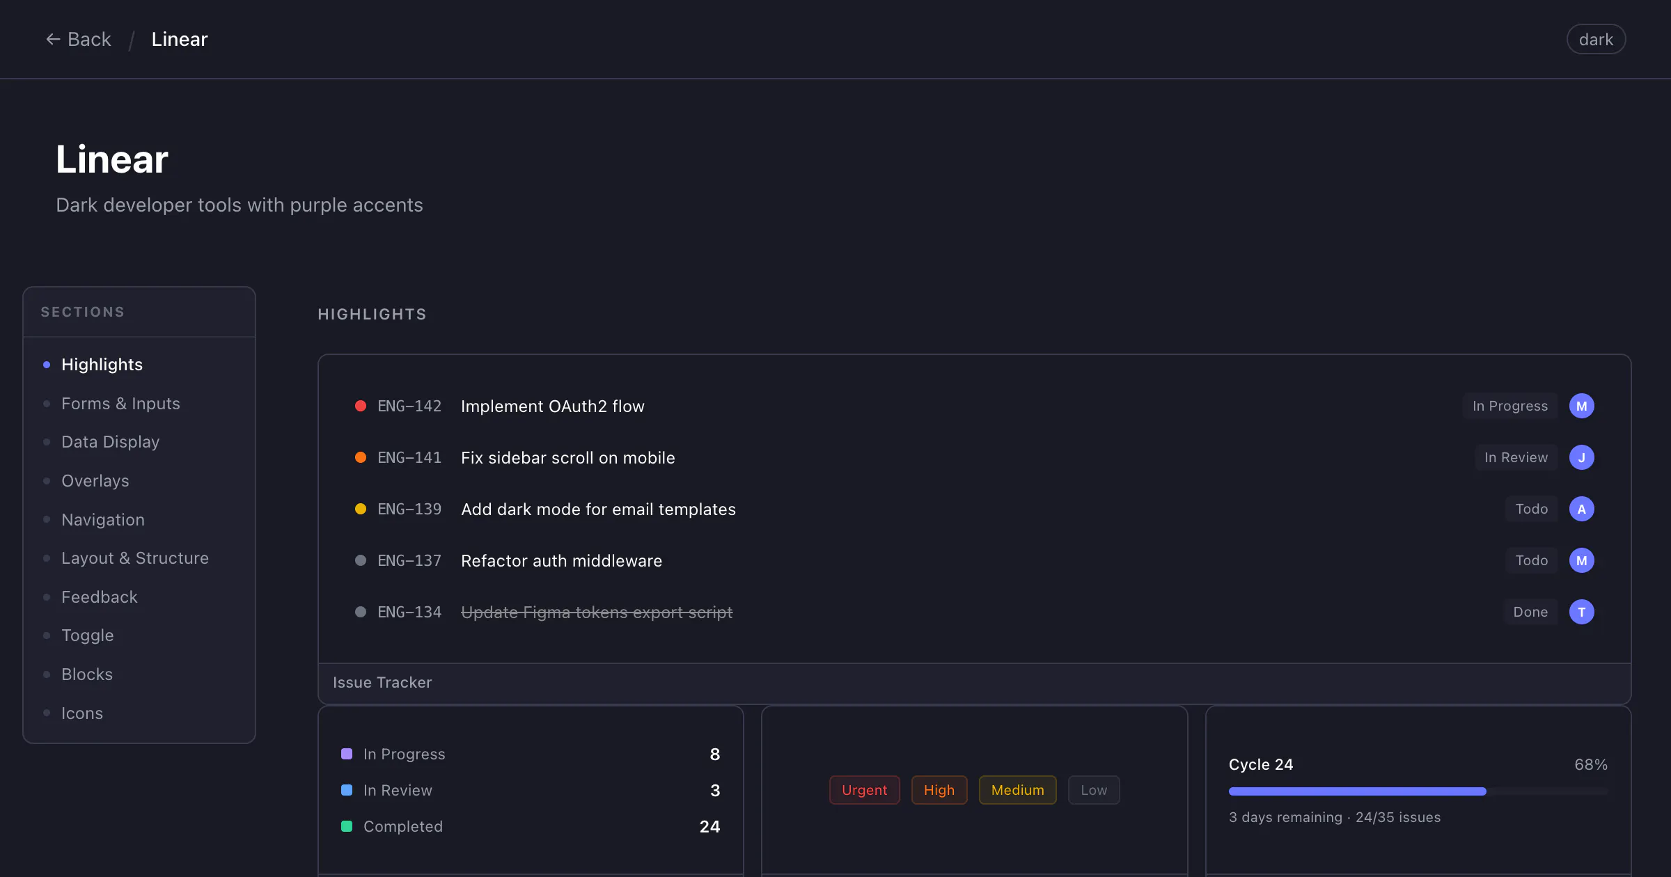Screen dimensions: 1671x877
Task: Select the Toggle sidebar item
Action: tap(88, 635)
